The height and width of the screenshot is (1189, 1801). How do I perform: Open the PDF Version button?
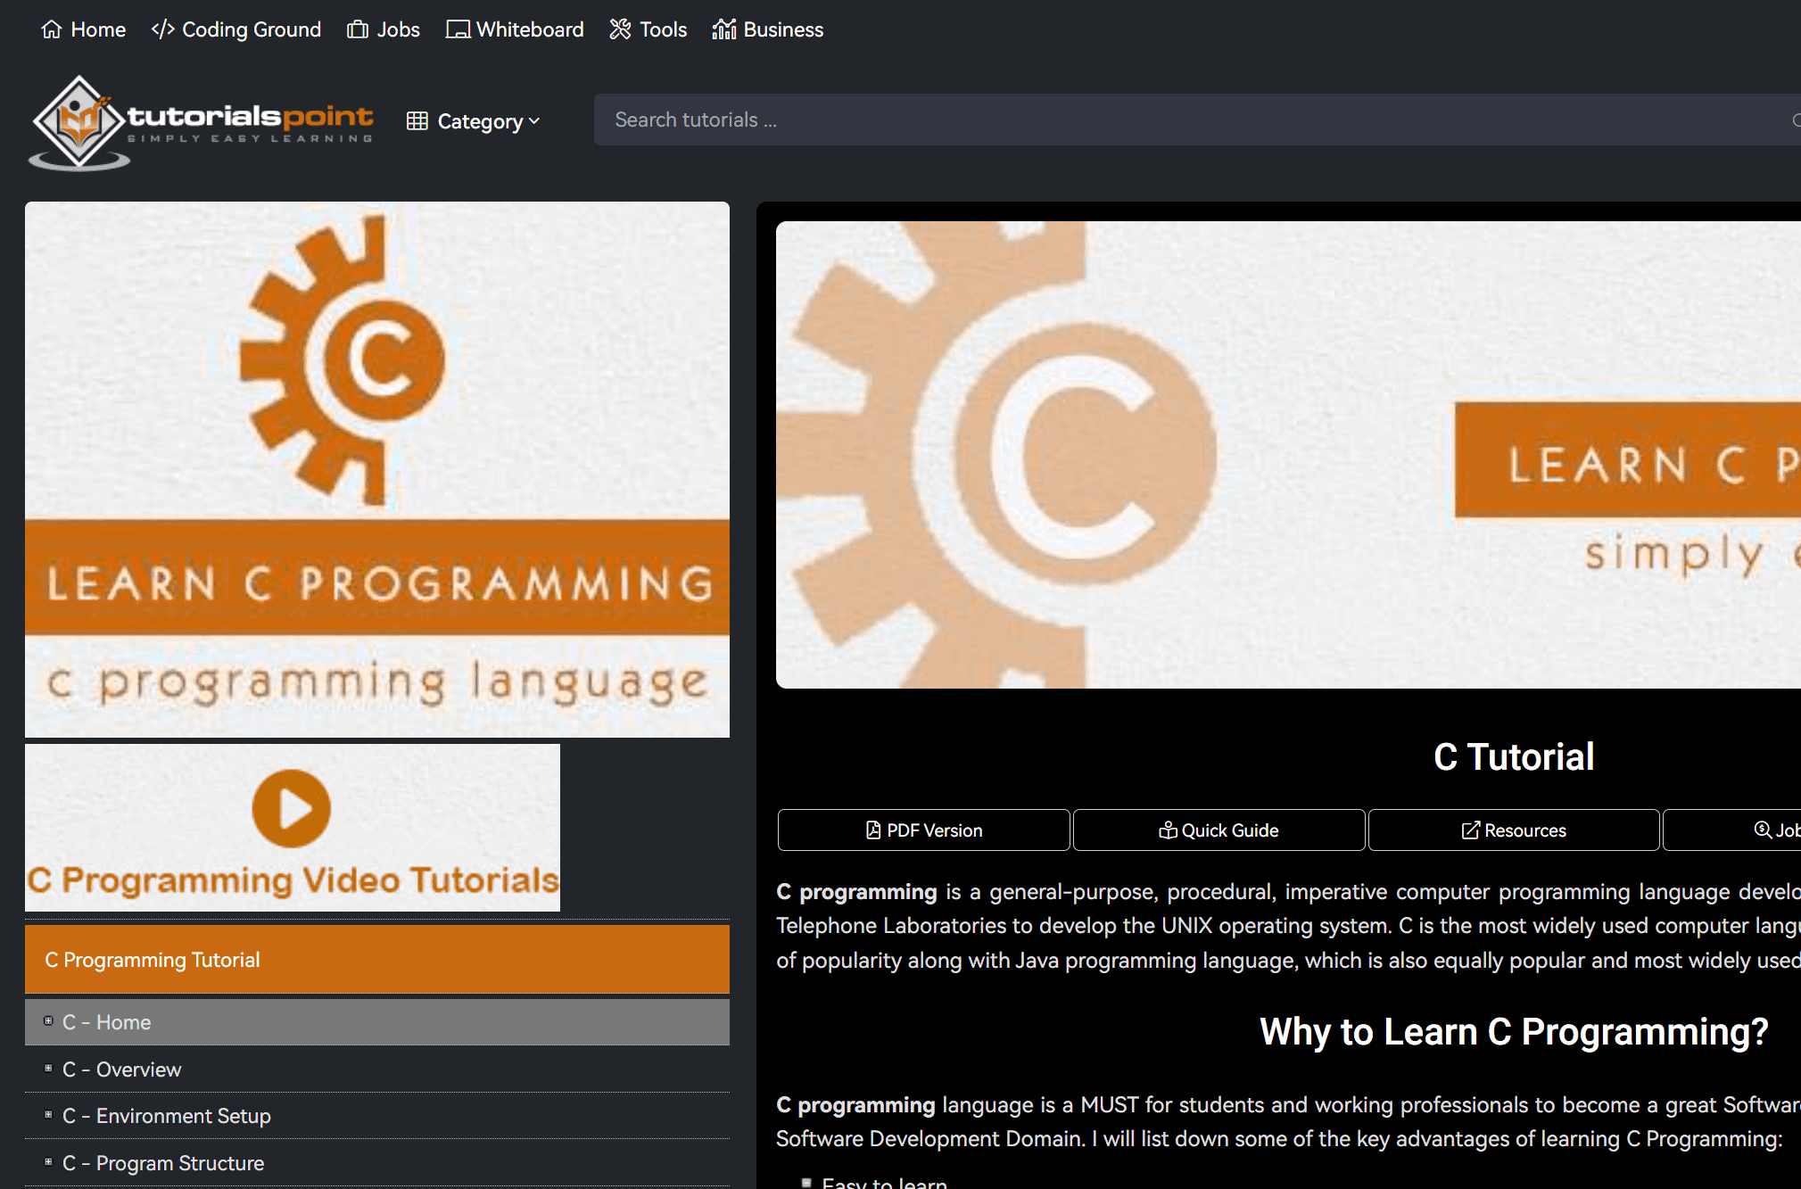pyautogui.click(x=923, y=830)
